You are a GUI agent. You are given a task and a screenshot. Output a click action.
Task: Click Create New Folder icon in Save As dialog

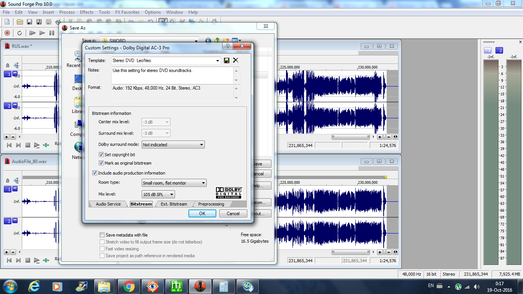click(x=226, y=41)
